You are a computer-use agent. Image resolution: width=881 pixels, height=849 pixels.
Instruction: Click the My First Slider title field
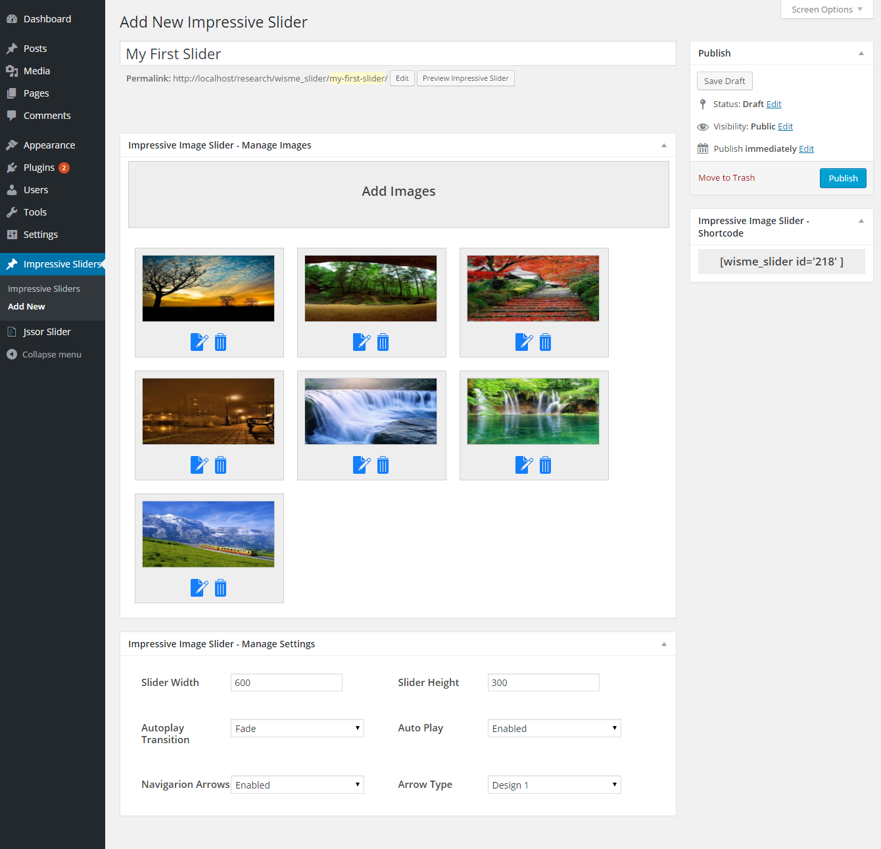pos(398,53)
